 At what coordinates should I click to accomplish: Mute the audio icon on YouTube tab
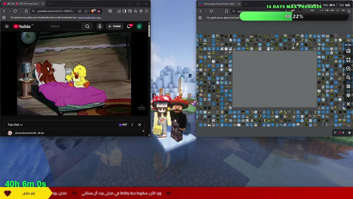8,4
